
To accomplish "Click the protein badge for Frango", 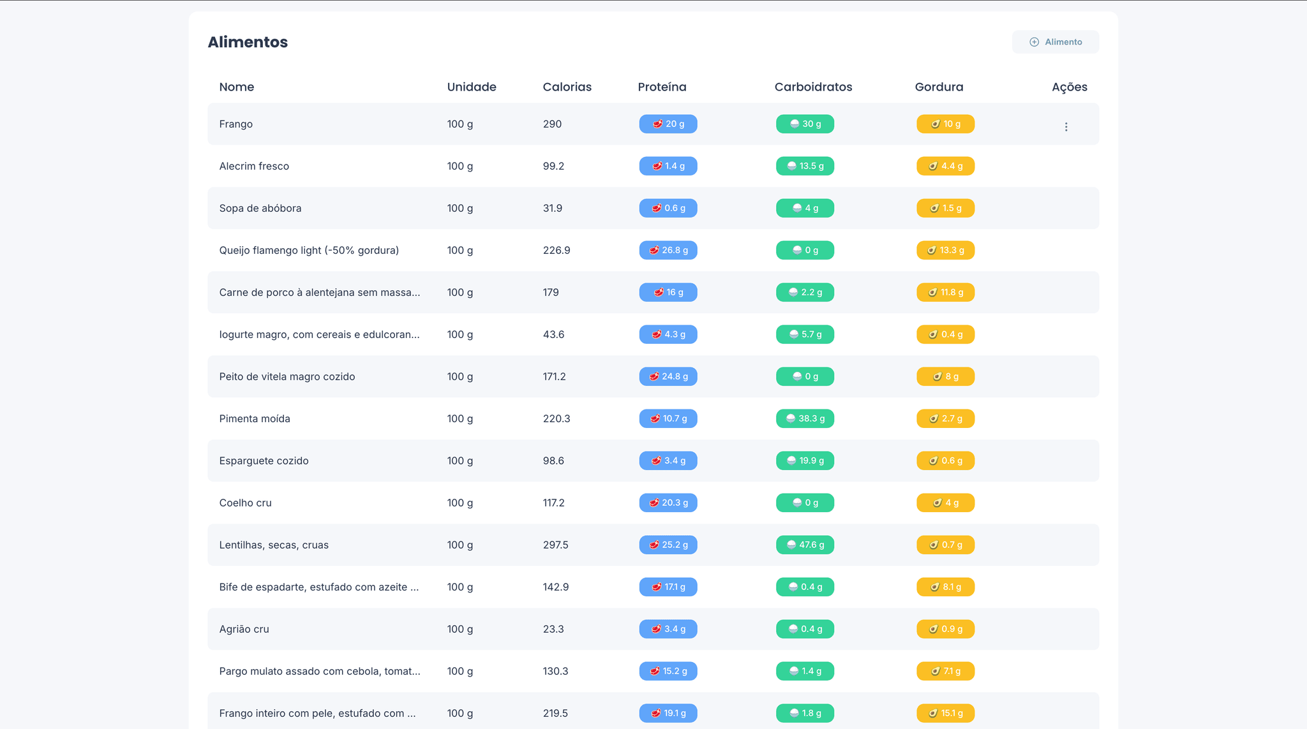I will 668,124.
